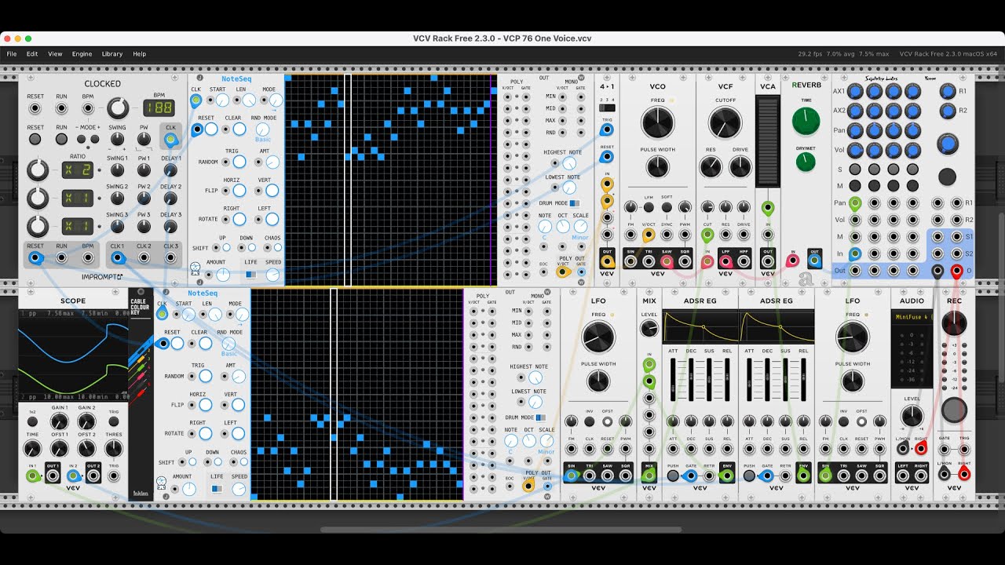The image size is (1005, 565).
Task: Click the VCO SIN output port
Action: [x=630, y=261]
